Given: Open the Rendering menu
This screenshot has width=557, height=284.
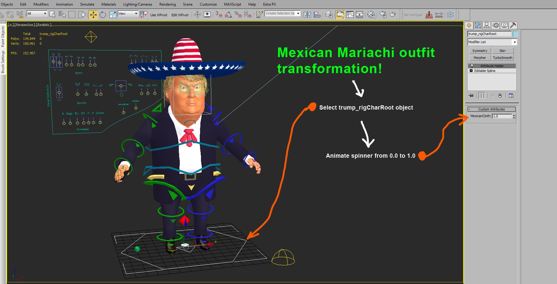Looking at the screenshot, I should coord(167,4).
